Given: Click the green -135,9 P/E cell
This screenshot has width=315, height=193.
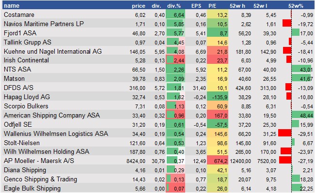Looking at the screenshot, I should tap(218, 97).
